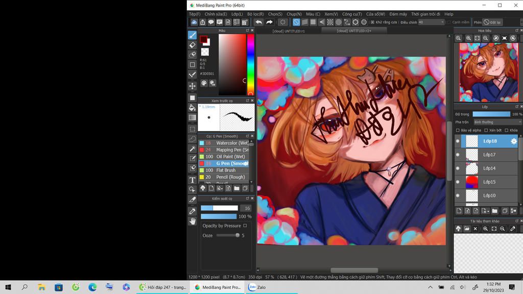Viewport: 523px width, 294px height.
Task: Toggle Khử răng cưa anti-aliasing checkbox
Action: (372, 22)
